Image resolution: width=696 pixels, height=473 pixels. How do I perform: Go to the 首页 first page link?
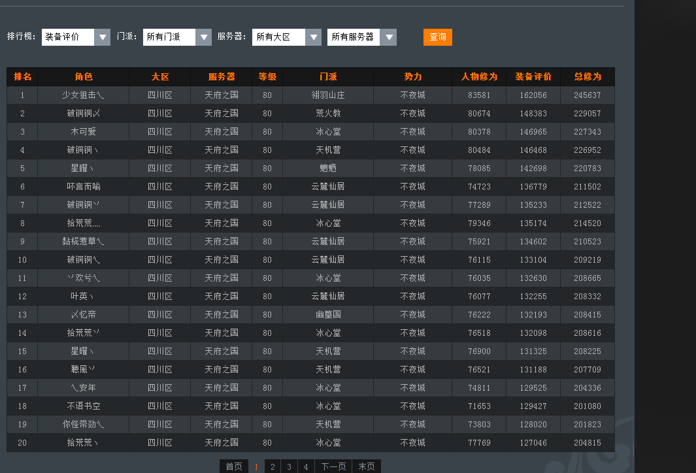point(234,466)
